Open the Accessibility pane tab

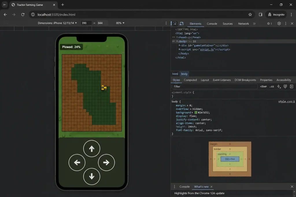coord(284,80)
